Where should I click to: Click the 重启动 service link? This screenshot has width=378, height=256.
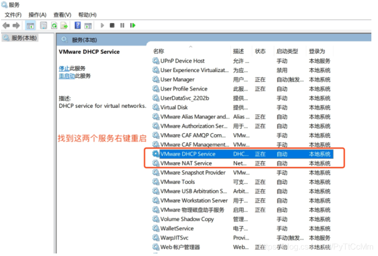point(67,76)
